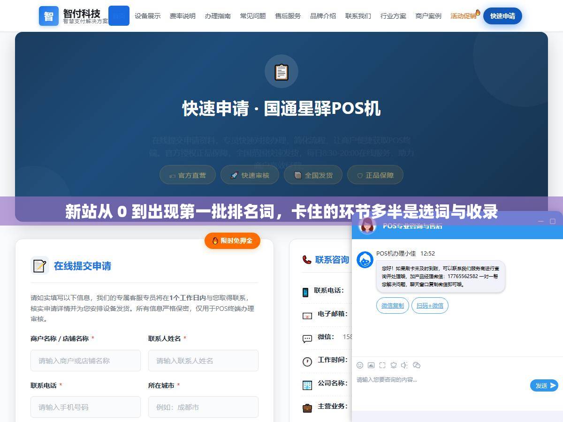The image size is (563, 422).
Task: Click the female agent avatar in chat header
Action: (x=367, y=226)
